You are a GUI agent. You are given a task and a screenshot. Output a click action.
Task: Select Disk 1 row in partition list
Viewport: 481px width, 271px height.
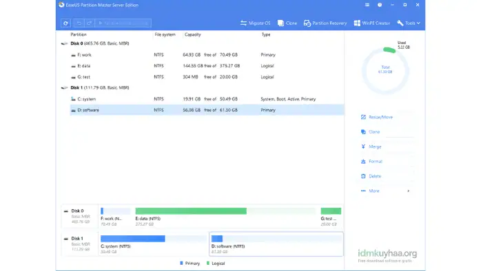tap(202, 87)
